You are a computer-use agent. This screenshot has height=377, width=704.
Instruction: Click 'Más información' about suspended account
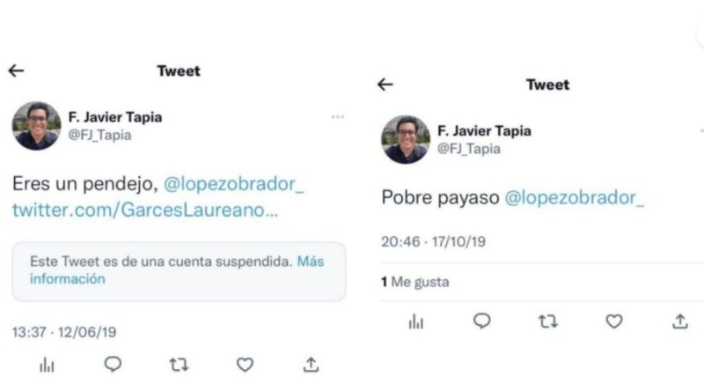click(177, 270)
